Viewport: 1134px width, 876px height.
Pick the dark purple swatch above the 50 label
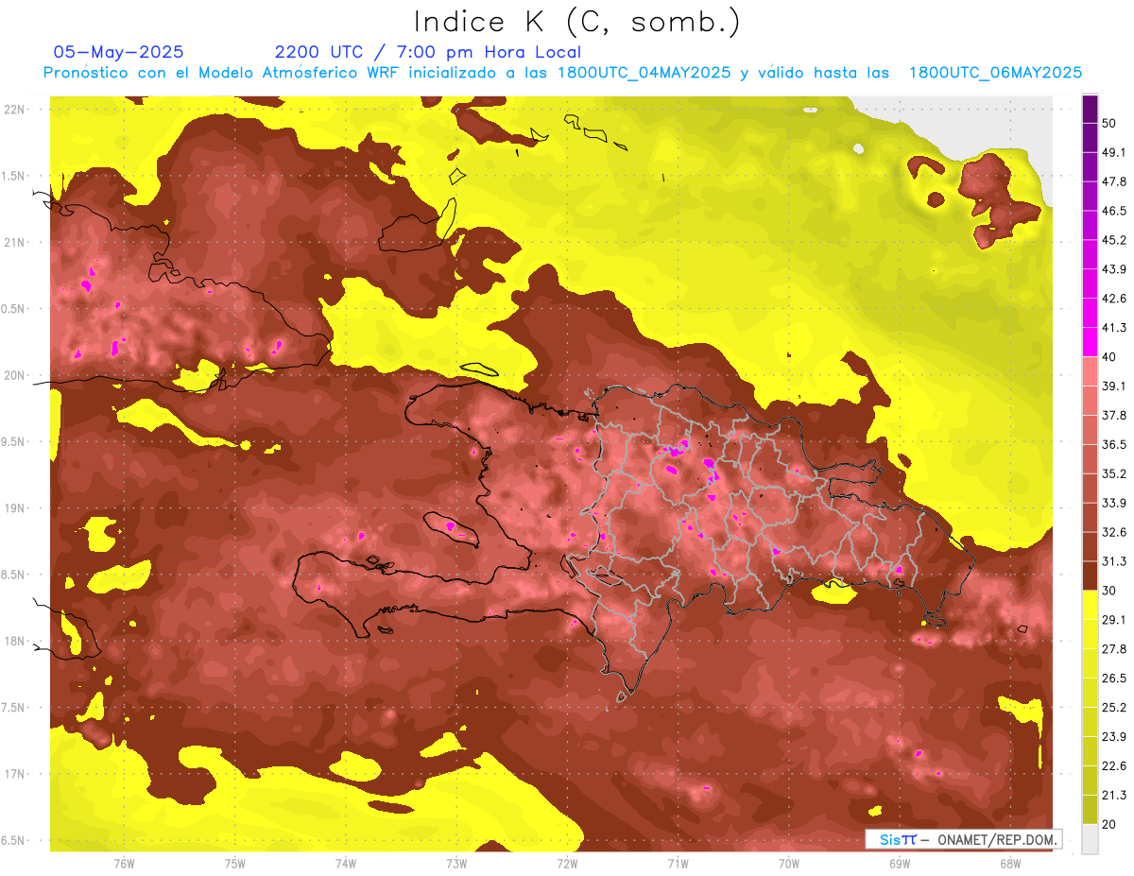point(1090,109)
